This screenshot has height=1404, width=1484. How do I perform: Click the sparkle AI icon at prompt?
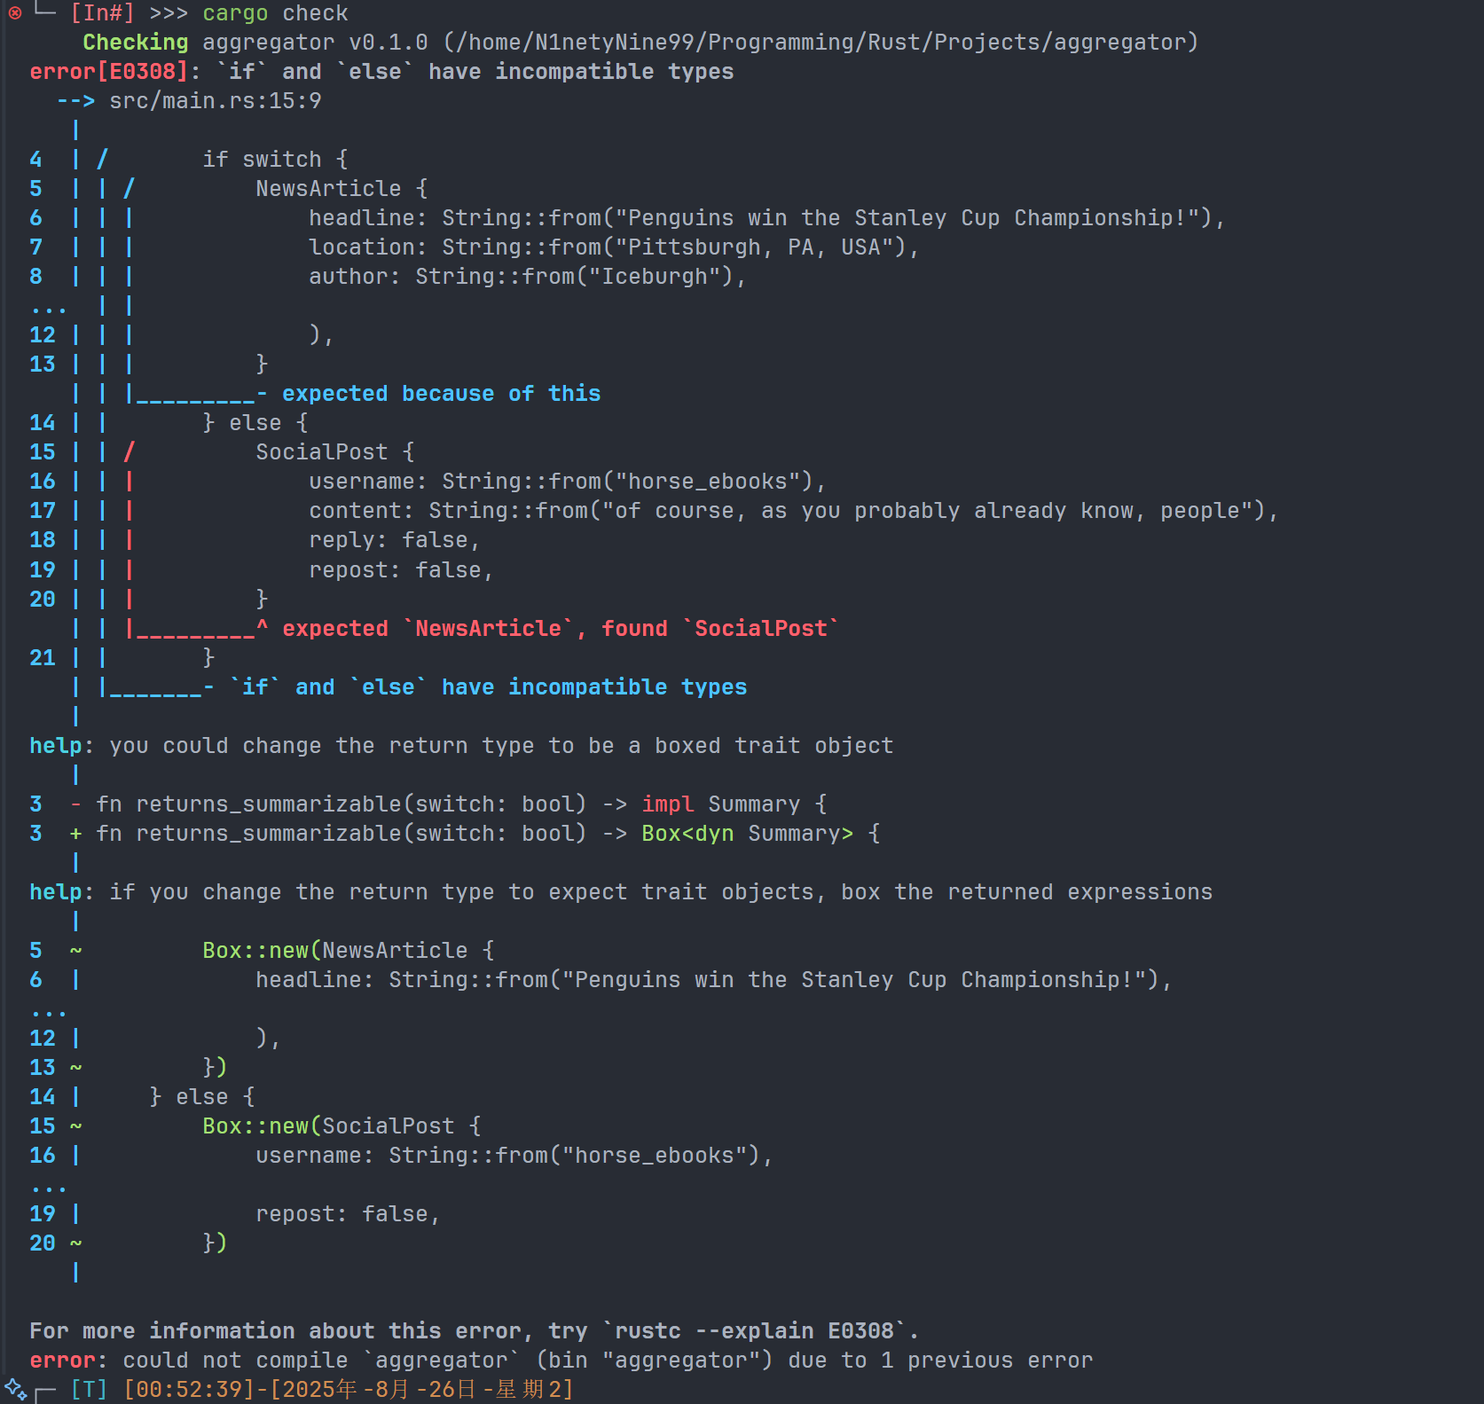pyautogui.click(x=15, y=1389)
